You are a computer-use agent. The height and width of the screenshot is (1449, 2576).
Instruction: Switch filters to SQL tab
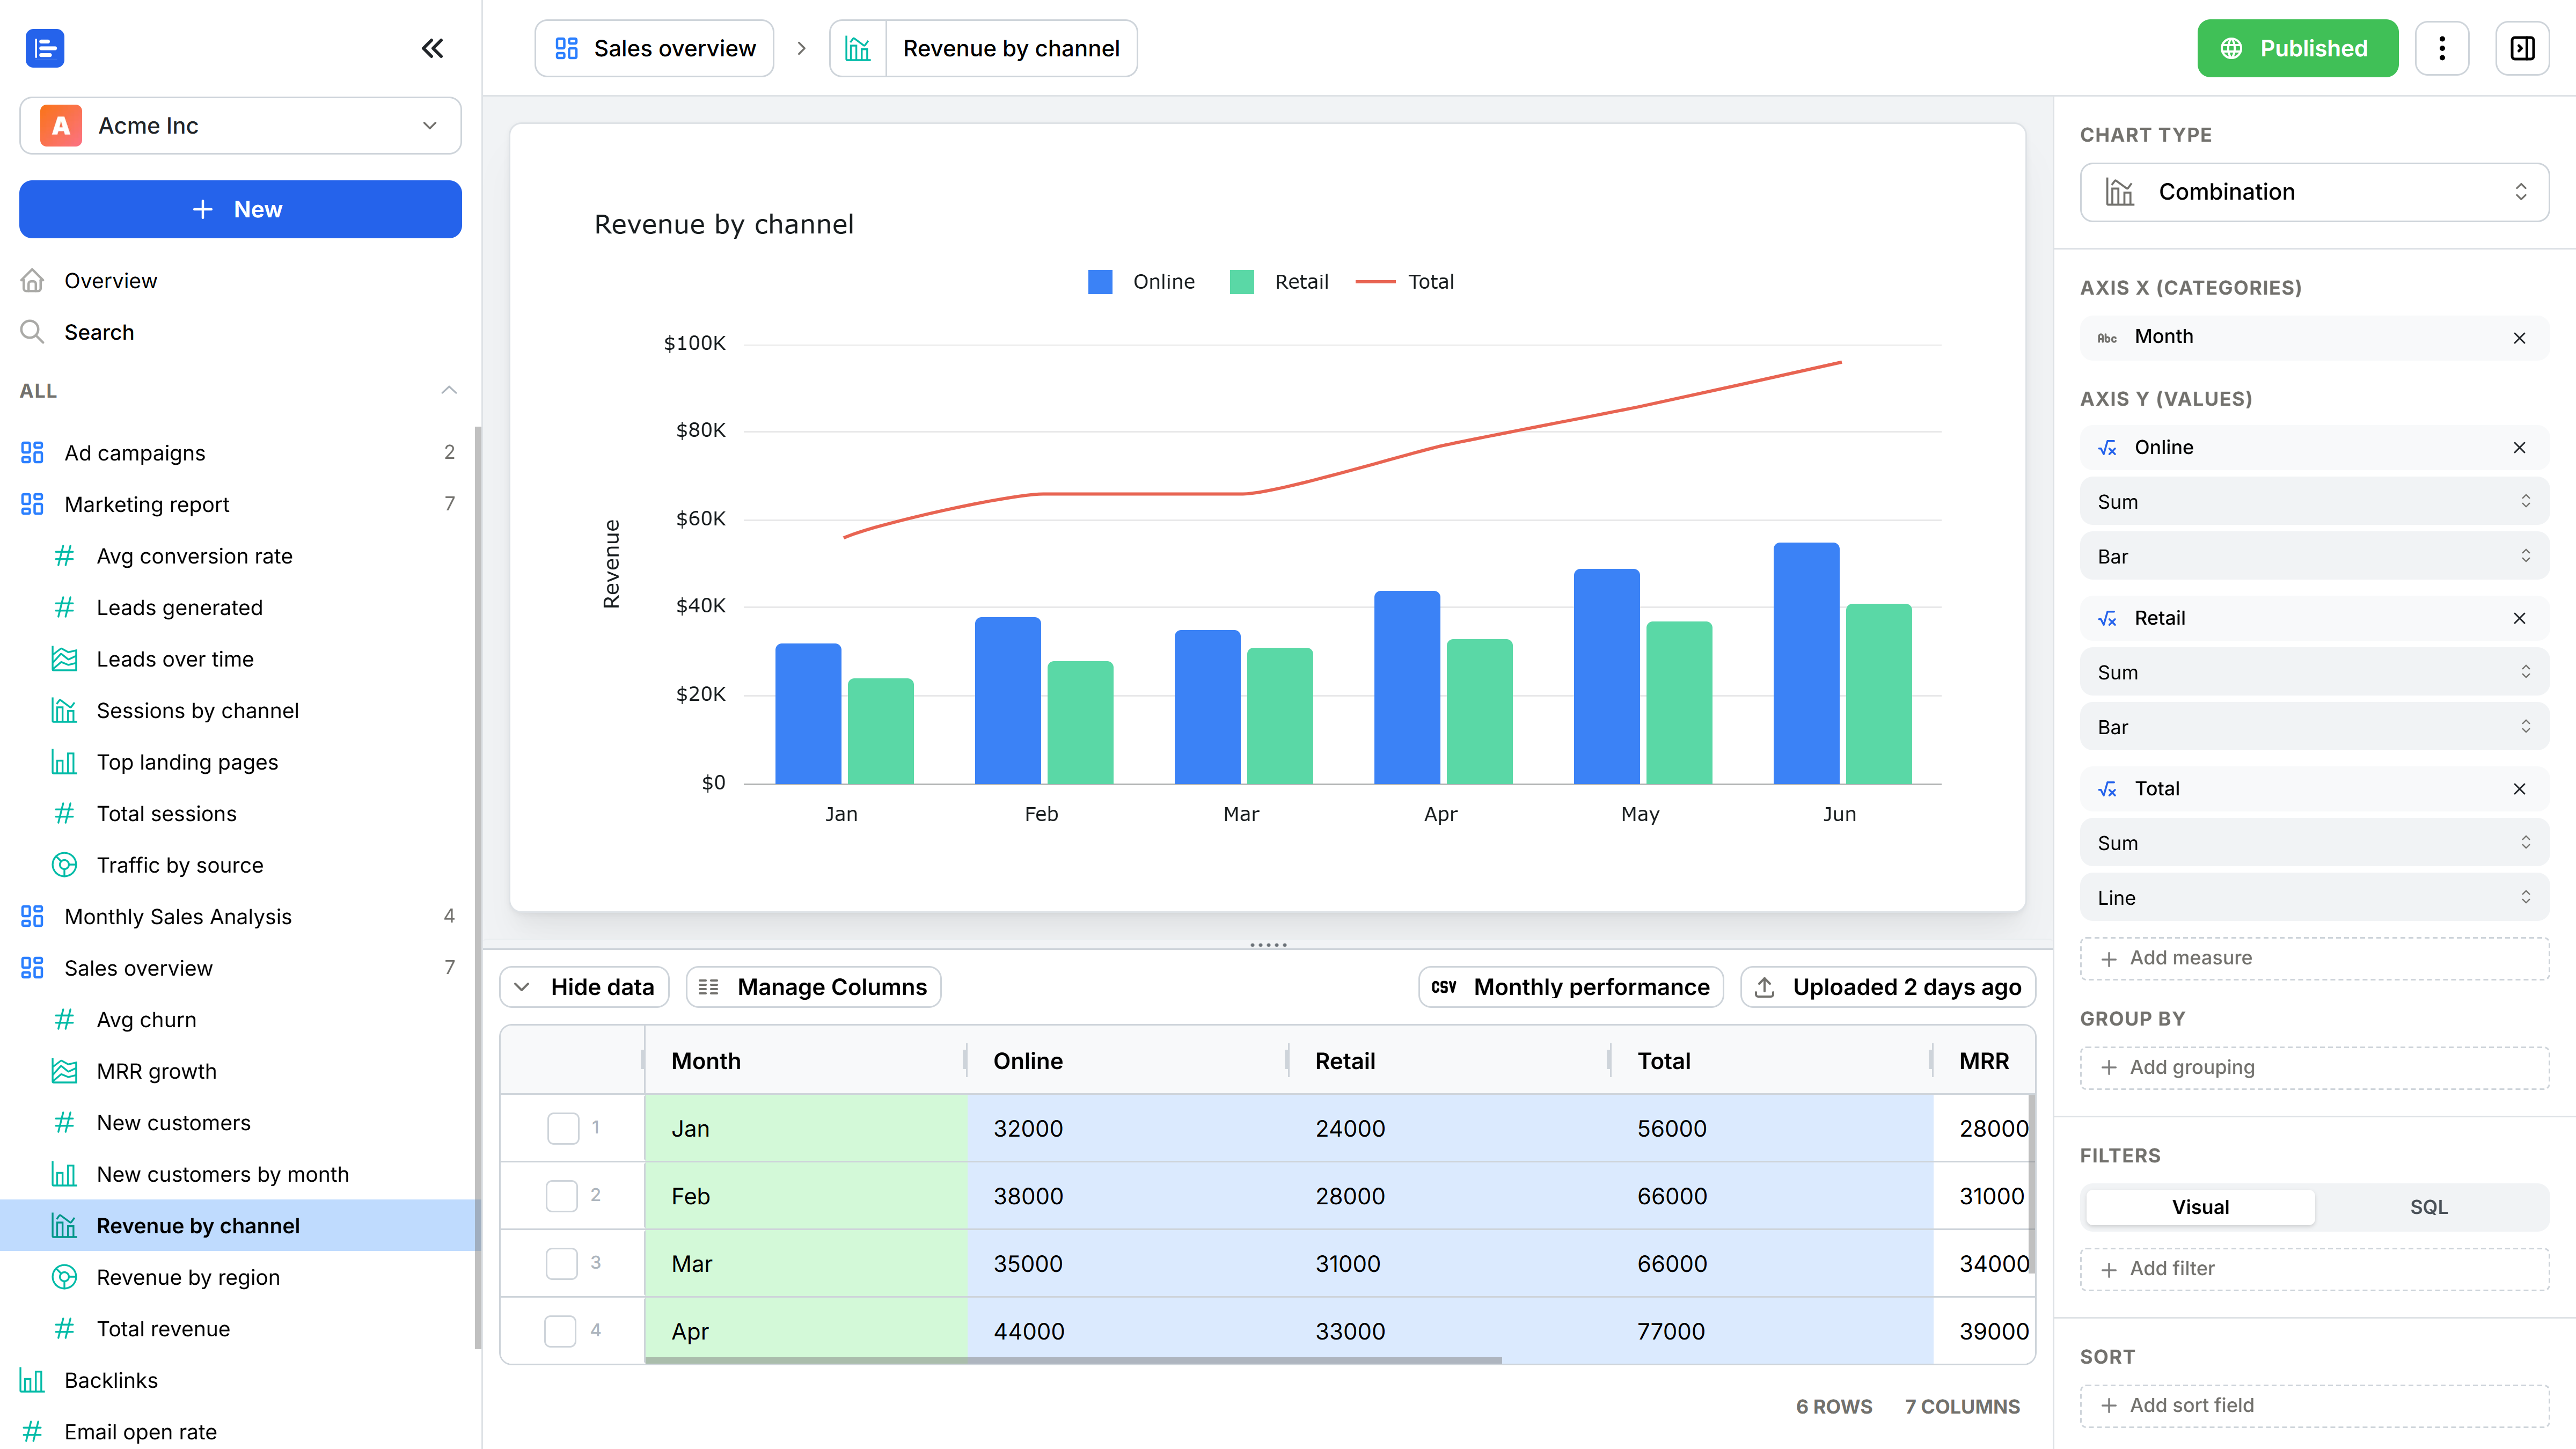2428,1207
